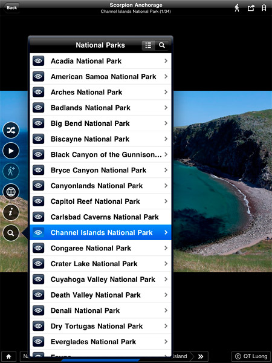Show photo info with the i icon
Screen dimensions: 272x363
tap(11, 212)
